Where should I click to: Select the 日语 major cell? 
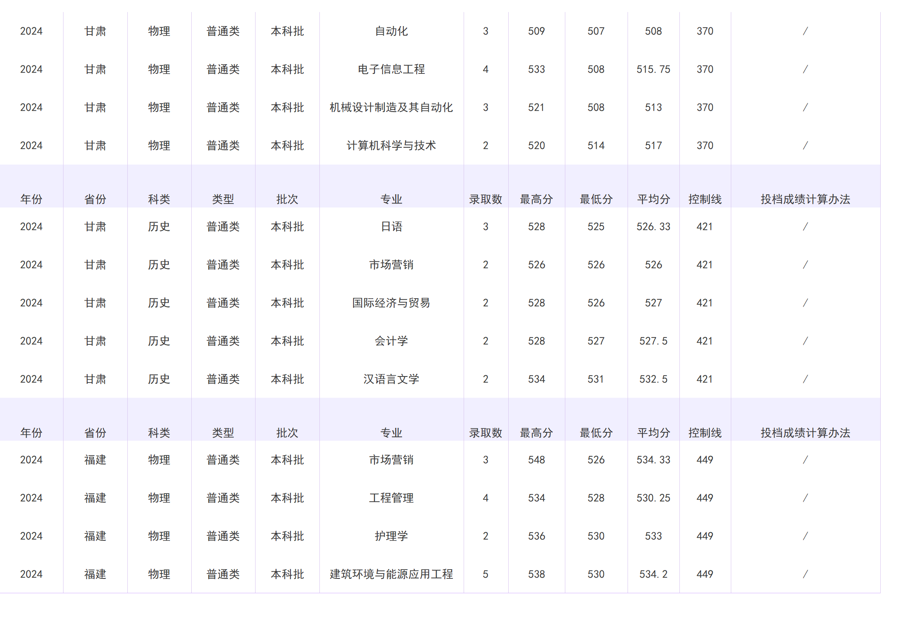[391, 227]
